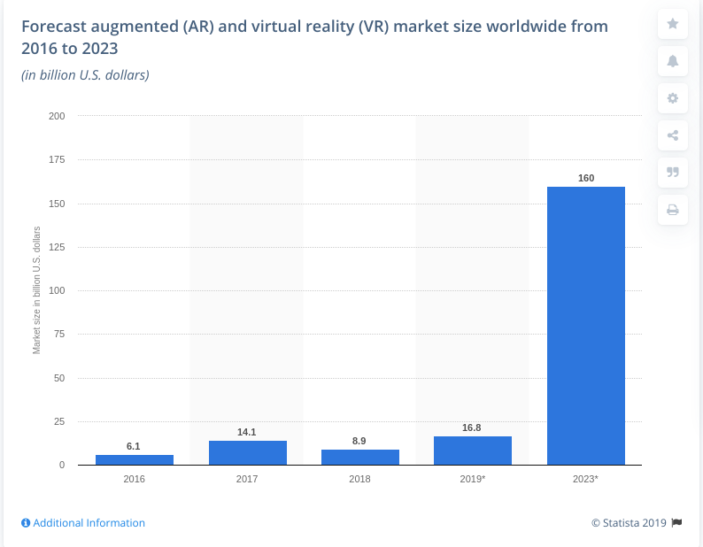Click the 200 y-axis tick label
This screenshot has height=547, width=703.
[57, 116]
